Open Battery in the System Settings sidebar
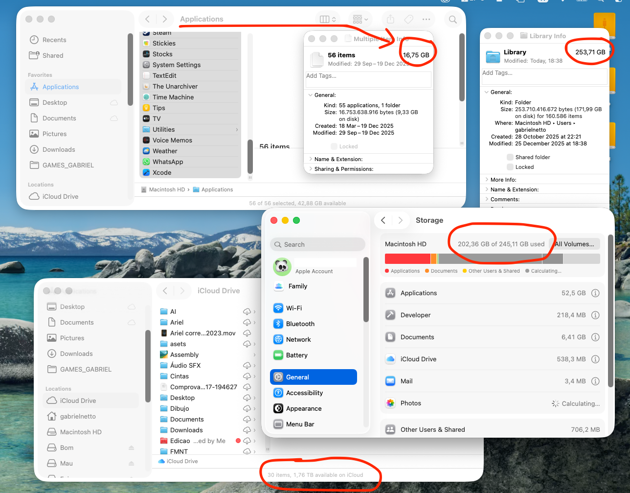Screen dimensions: 630x493 pyautogui.click(x=314, y=355)
